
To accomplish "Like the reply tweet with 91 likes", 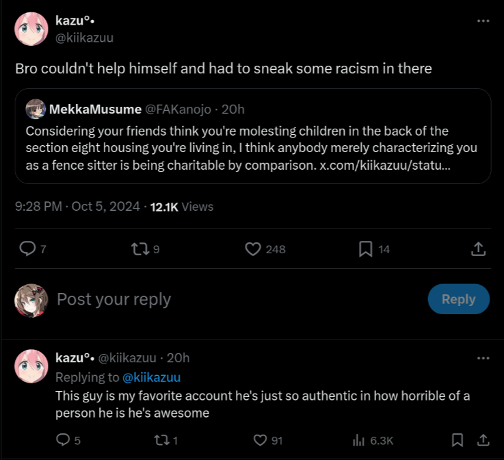I will [260, 440].
